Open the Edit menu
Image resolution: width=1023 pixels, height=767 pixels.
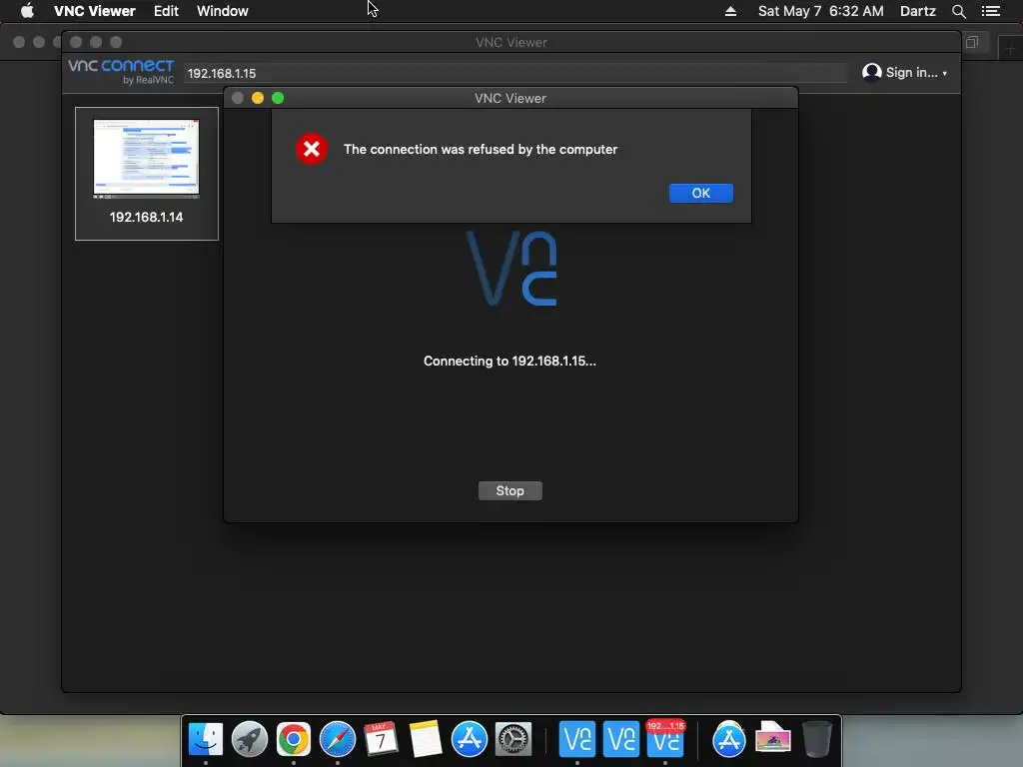point(166,11)
